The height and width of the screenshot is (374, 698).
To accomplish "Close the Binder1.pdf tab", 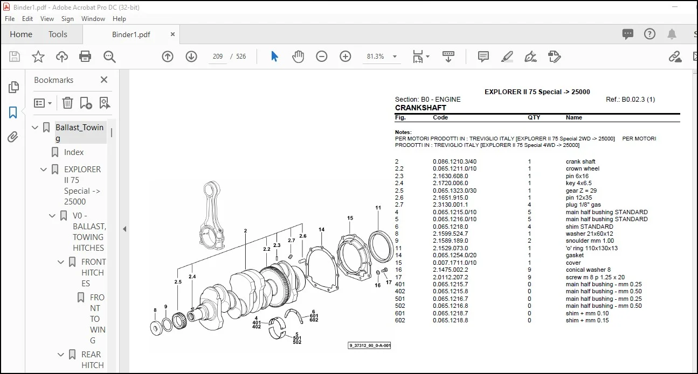I will tap(173, 34).
